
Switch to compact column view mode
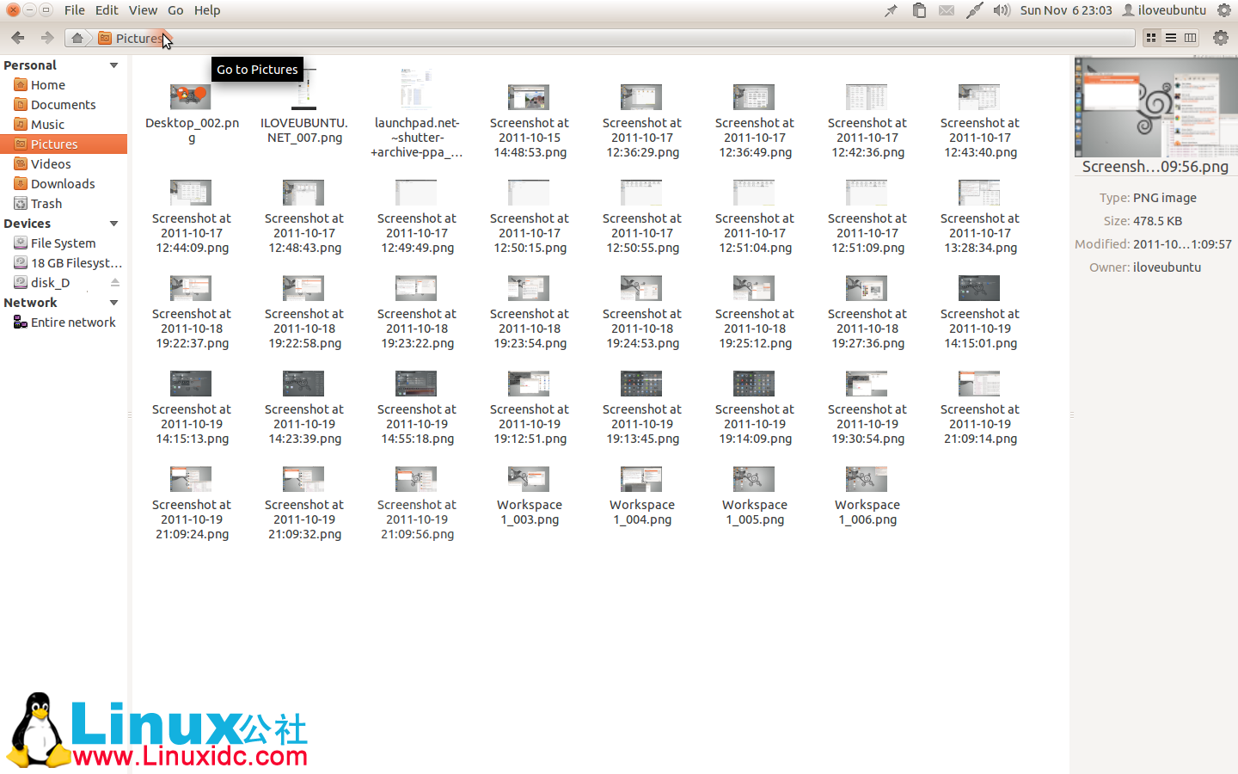click(1191, 38)
